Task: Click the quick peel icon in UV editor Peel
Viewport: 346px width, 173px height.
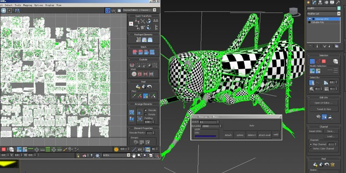Action: (138, 87)
